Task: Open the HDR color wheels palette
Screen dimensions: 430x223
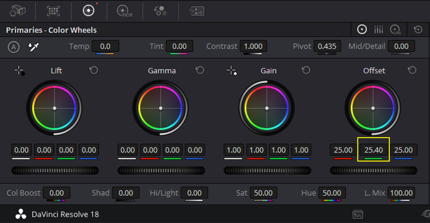Action: tap(125, 11)
